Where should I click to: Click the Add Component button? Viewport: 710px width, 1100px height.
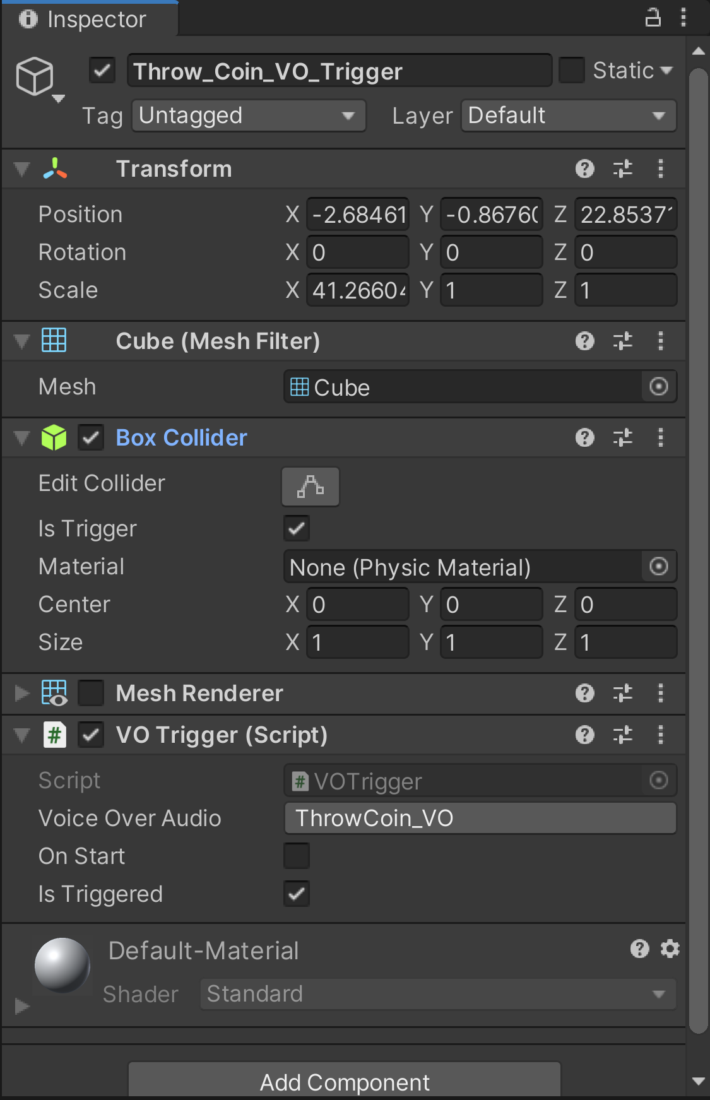pyautogui.click(x=345, y=1082)
